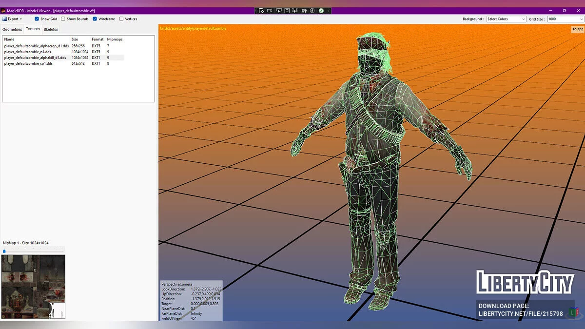This screenshot has width=585, height=329.
Task: Open the Background Select Colors dropdown
Action: [506, 19]
